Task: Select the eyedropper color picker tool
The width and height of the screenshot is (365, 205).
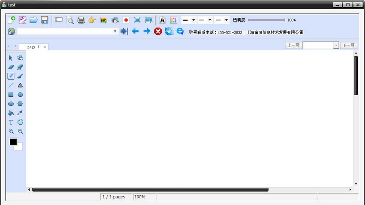Action: 20,113
